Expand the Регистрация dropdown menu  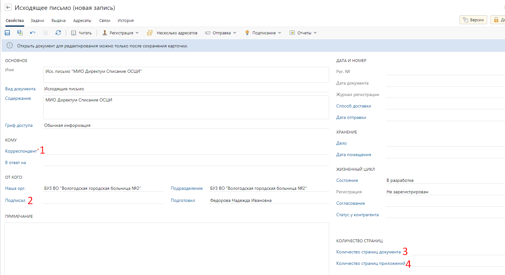point(121,33)
